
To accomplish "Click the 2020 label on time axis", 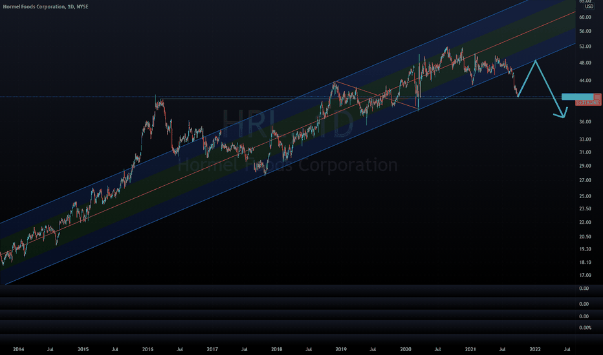I will click(406, 349).
